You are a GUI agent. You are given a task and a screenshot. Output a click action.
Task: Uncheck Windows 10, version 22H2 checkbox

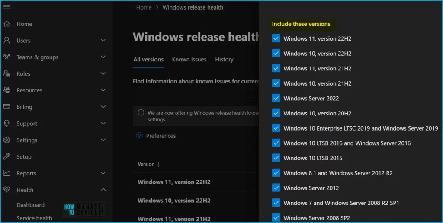[276, 53]
